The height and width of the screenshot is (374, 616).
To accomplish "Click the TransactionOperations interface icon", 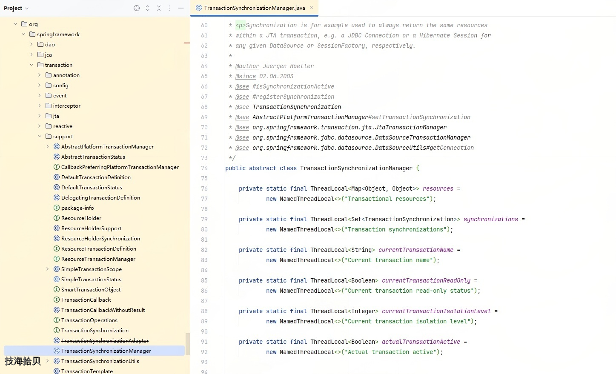I will (x=57, y=320).
